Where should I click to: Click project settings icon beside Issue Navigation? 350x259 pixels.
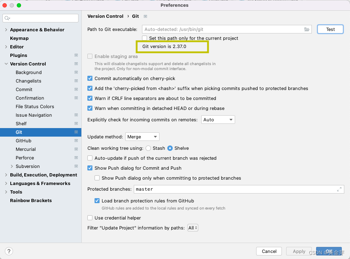point(76,115)
